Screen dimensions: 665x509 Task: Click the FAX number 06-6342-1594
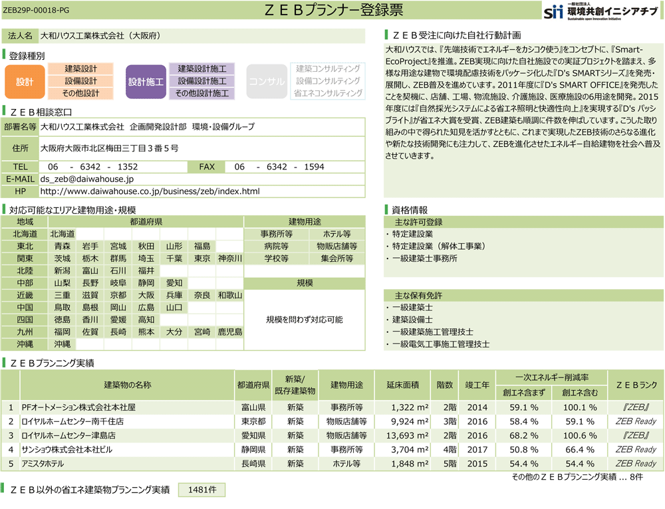[279, 167]
